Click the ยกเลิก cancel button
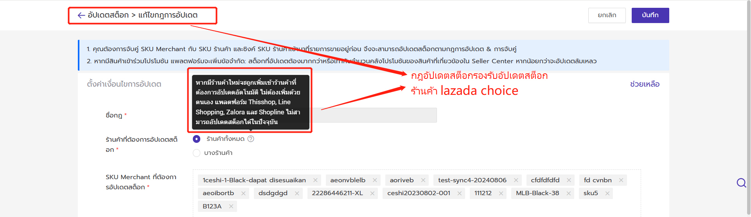This screenshot has height=217, width=751. (607, 15)
